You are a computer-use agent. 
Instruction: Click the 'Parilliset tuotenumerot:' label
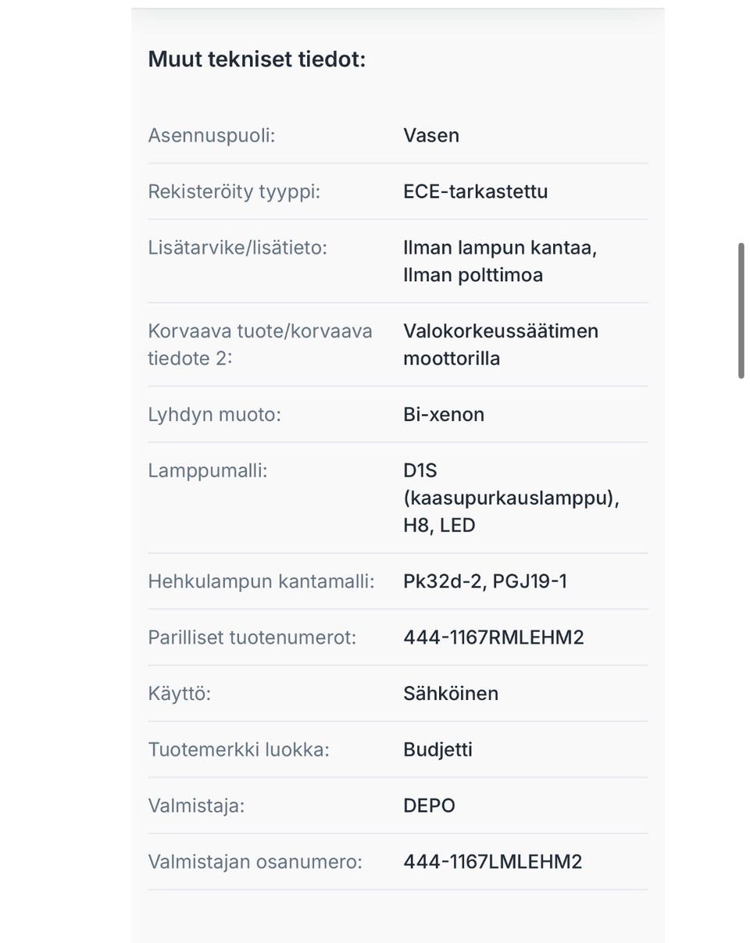[252, 638]
